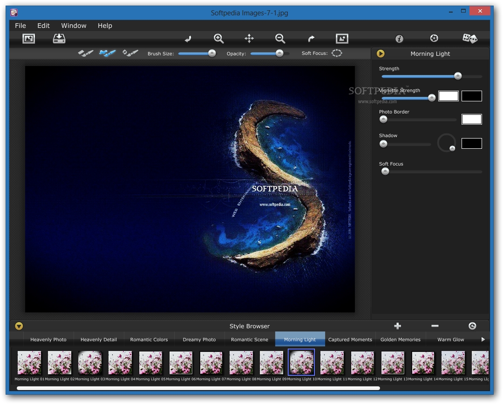503x404 pixels.
Task: Open the Edit menu
Action: click(x=43, y=26)
